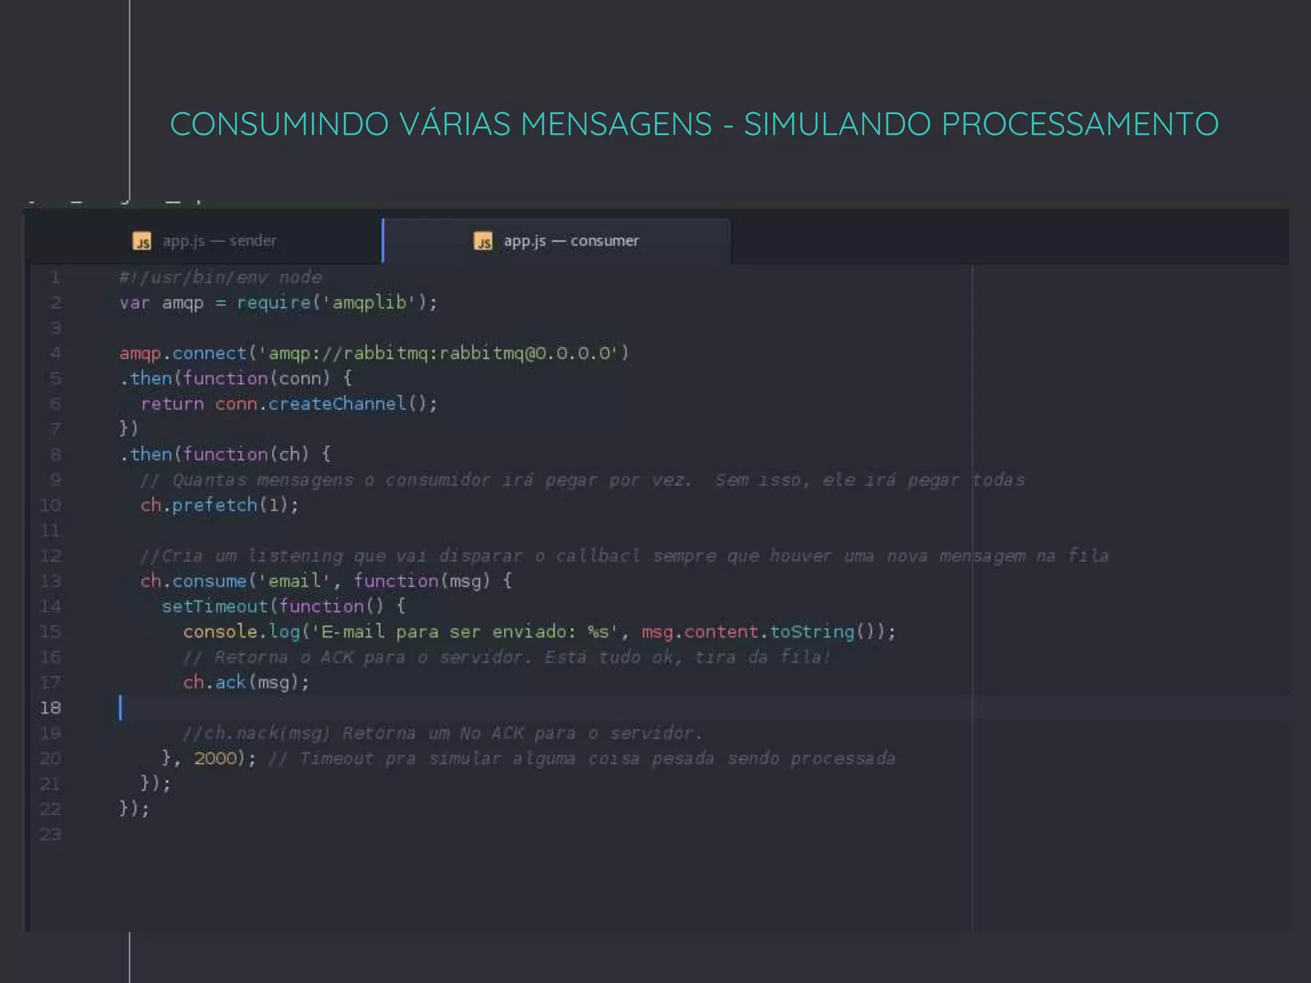Screen dimensions: 1311x983
Task: Click the slide title 'CONSUMINDO VÁRIAS MENSAGENS'
Action: (441, 124)
